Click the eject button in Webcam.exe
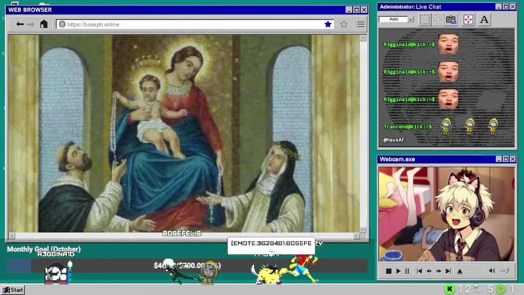The height and width of the screenshot is (295, 524). pos(460,271)
